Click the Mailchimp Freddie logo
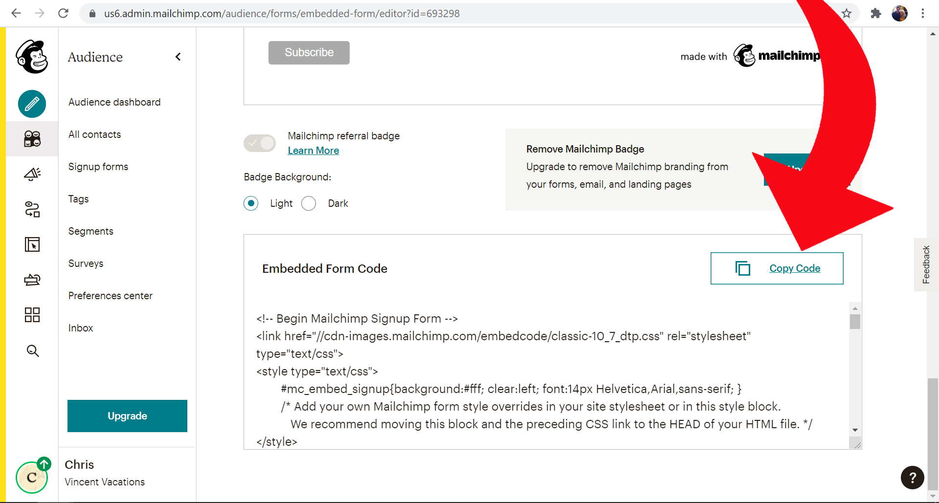The height and width of the screenshot is (503, 939). 32,57
